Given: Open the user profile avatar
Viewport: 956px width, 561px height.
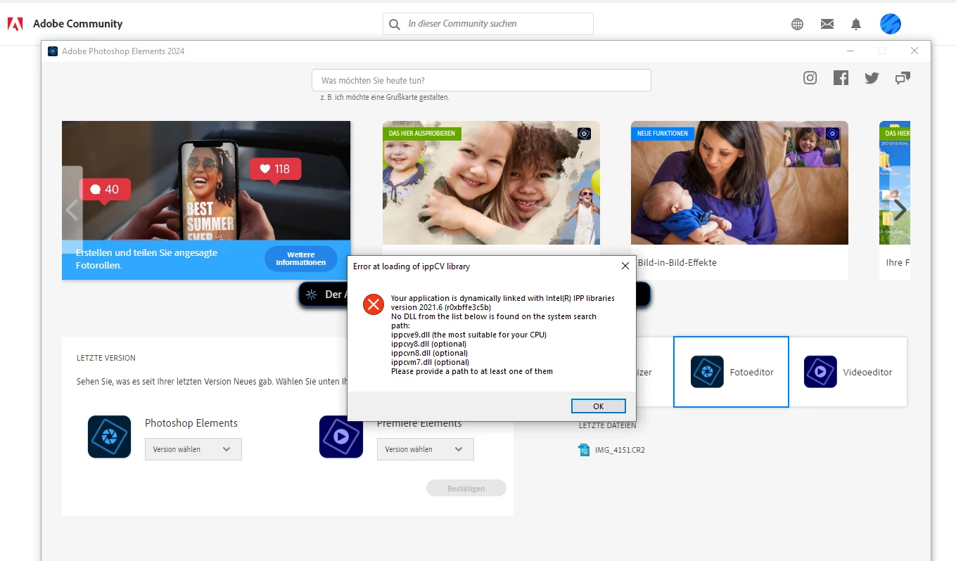Looking at the screenshot, I should coord(891,24).
